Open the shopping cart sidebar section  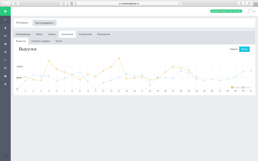coord(5,52)
